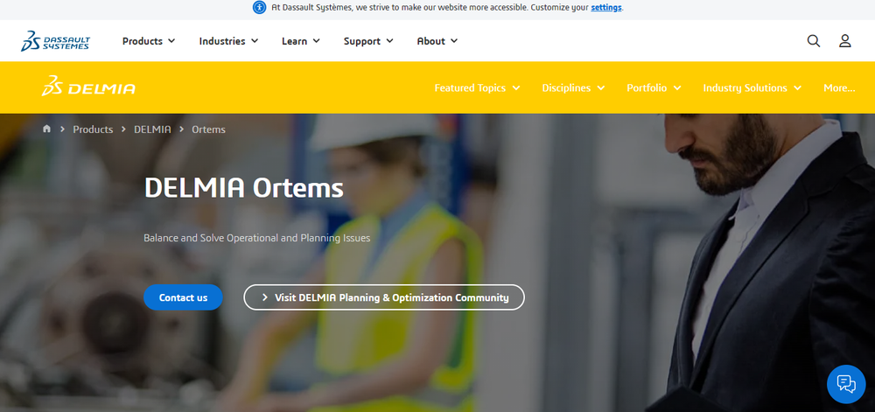Expand the Support menu
This screenshot has width=875, height=412.
pos(368,41)
